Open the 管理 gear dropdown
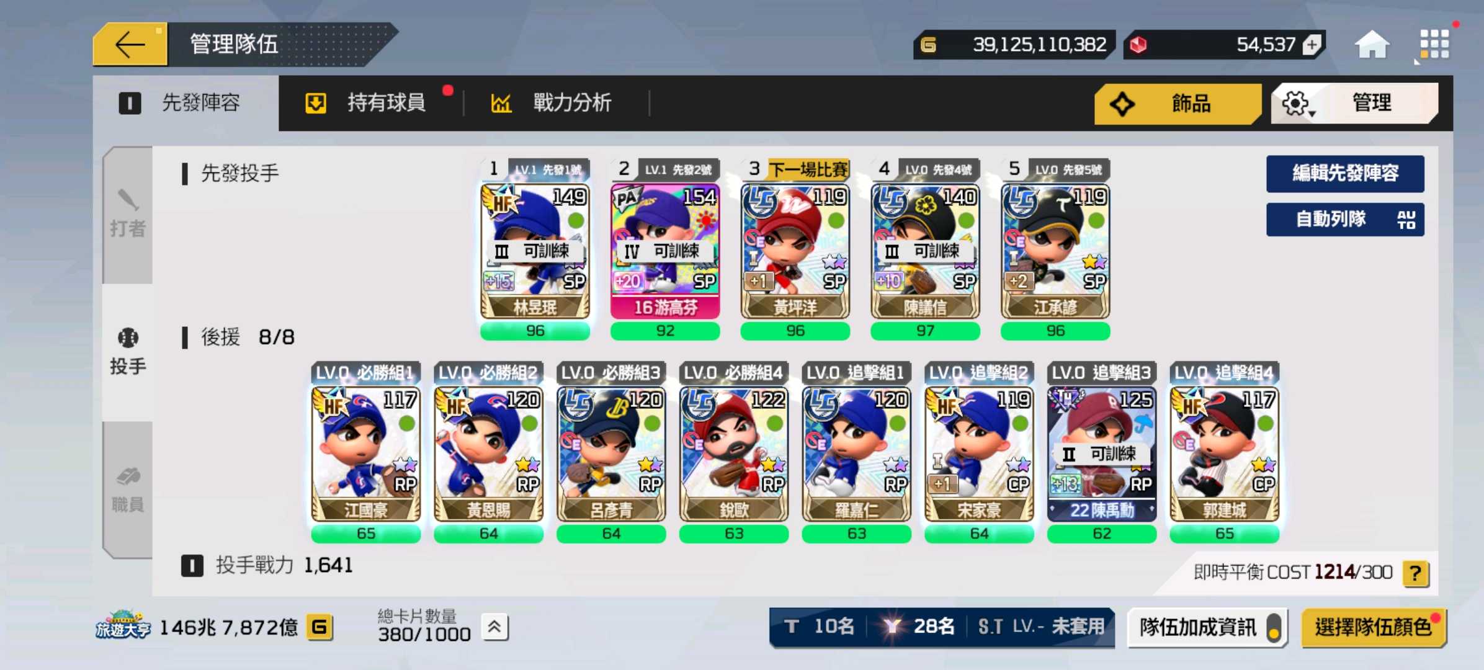 [1354, 103]
